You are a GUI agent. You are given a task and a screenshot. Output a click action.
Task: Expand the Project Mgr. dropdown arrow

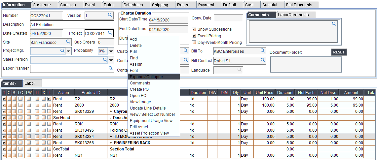[68, 51]
